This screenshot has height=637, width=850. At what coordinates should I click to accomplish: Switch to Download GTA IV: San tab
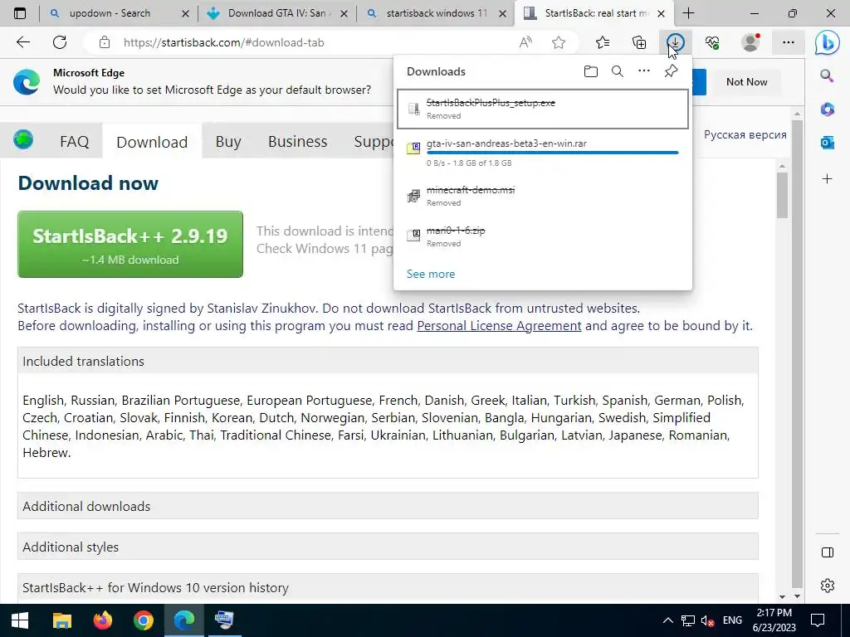click(276, 13)
